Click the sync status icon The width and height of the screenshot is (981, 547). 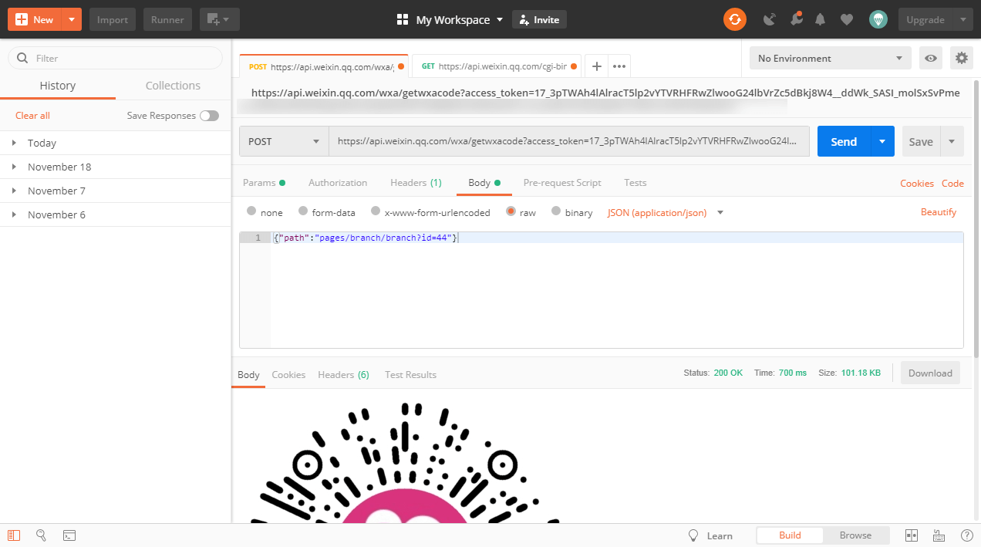click(734, 19)
